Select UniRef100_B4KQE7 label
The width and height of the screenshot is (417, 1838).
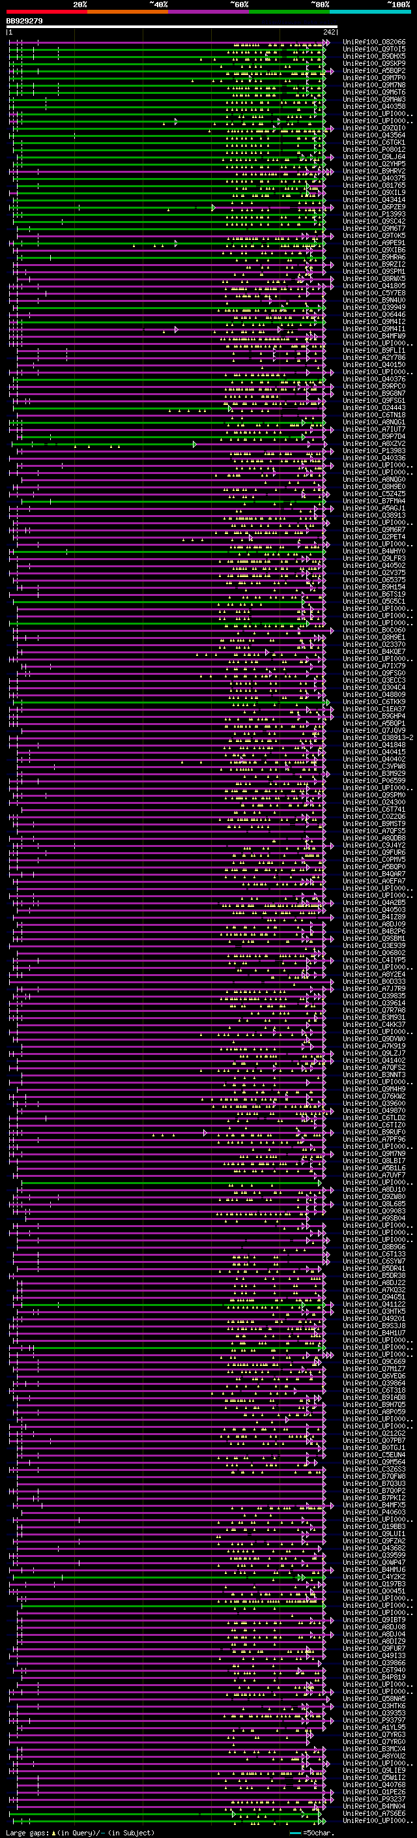point(374,651)
